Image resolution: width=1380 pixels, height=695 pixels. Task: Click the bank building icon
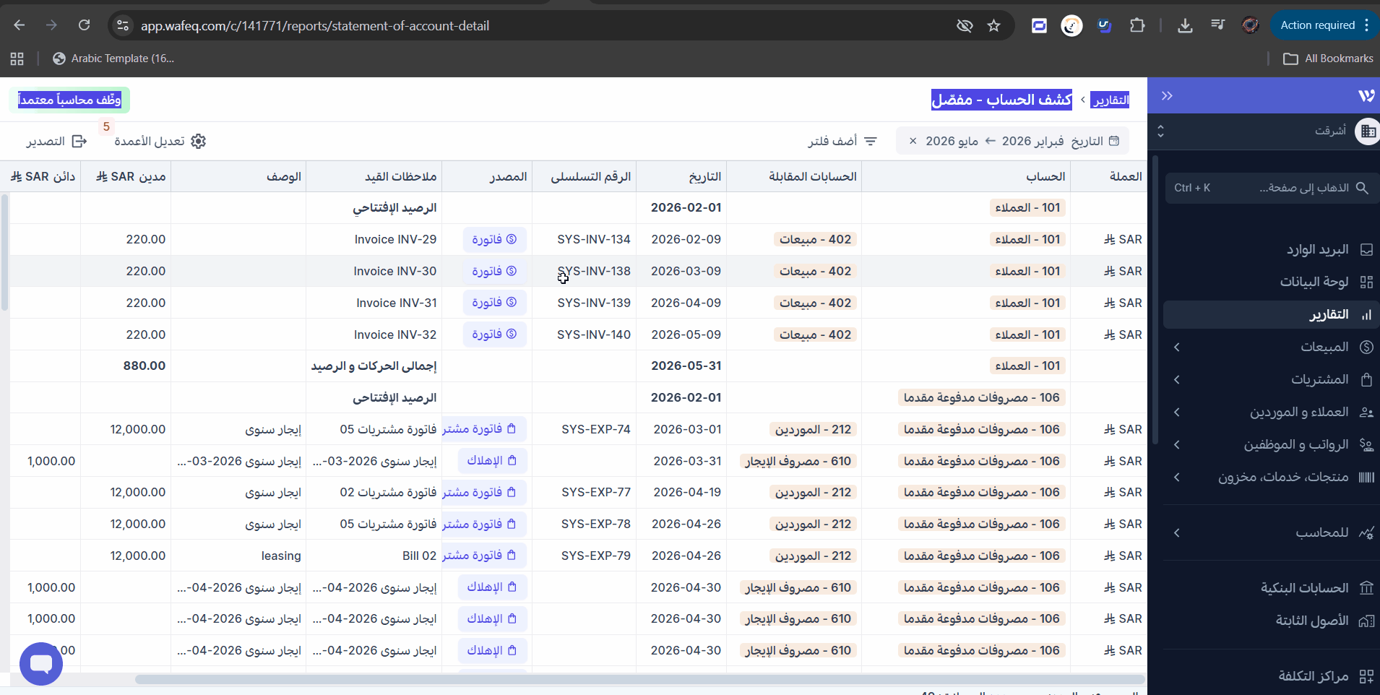pos(1366,588)
